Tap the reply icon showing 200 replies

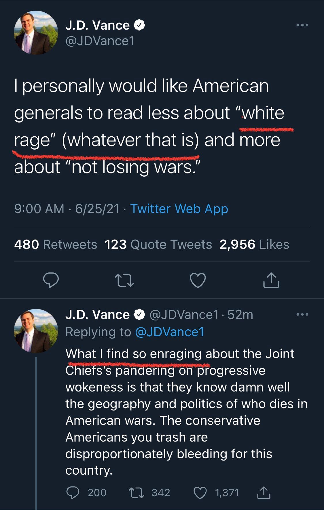[x=73, y=492]
